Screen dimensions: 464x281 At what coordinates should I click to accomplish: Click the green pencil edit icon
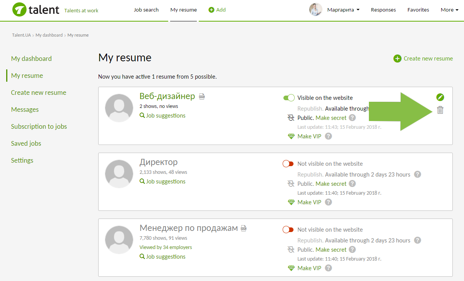click(440, 97)
